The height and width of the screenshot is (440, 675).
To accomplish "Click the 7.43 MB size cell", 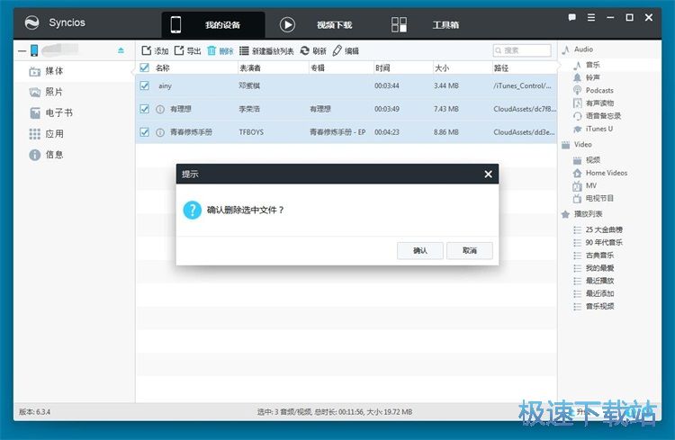I will [446, 109].
